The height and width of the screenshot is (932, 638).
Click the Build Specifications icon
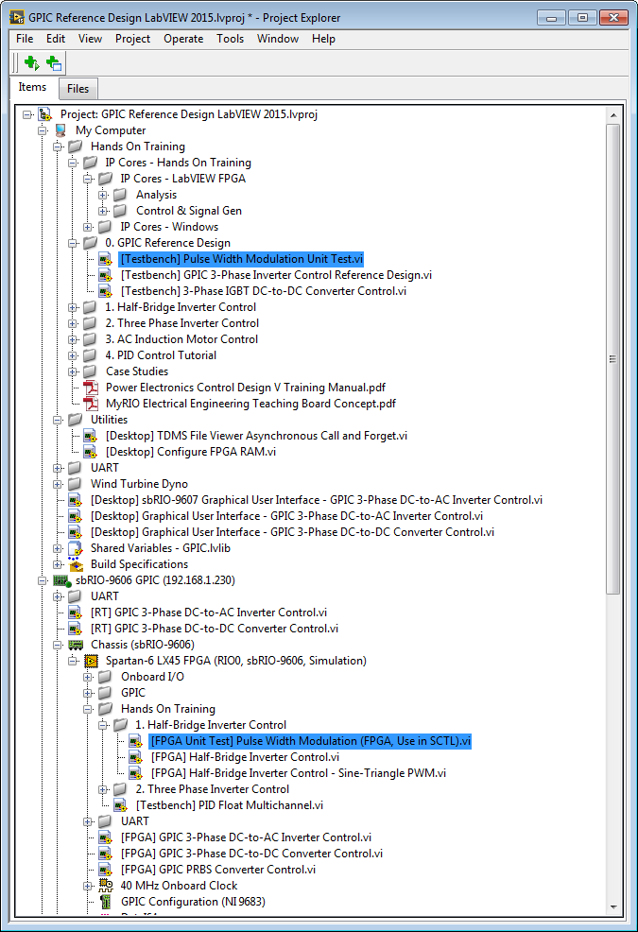75,564
